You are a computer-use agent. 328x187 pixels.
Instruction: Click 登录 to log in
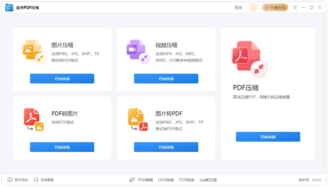pyautogui.click(x=239, y=7)
